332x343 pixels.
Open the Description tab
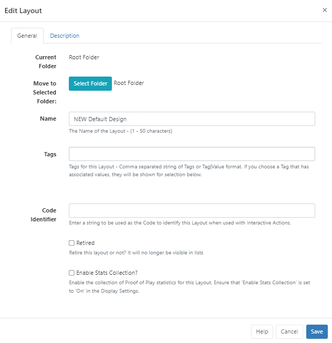tap(65, 36)
